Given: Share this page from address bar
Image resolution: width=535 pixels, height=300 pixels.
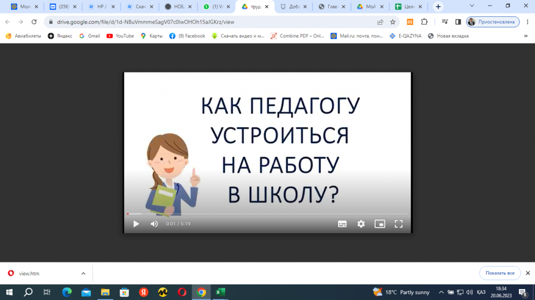Looking at the screenshot, I should tap(380, 22).
